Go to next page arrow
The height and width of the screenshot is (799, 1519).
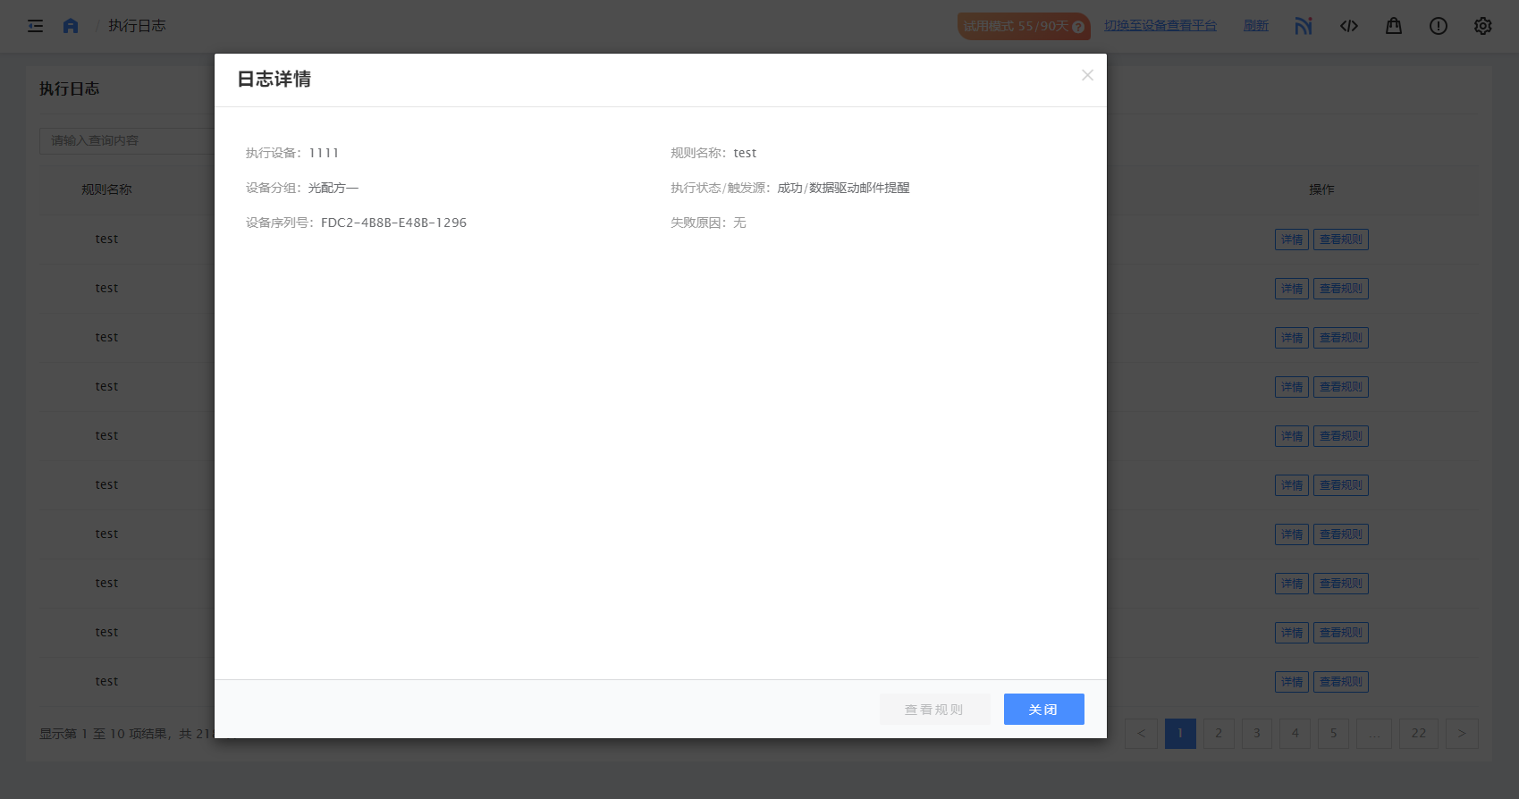point(1462,734)
